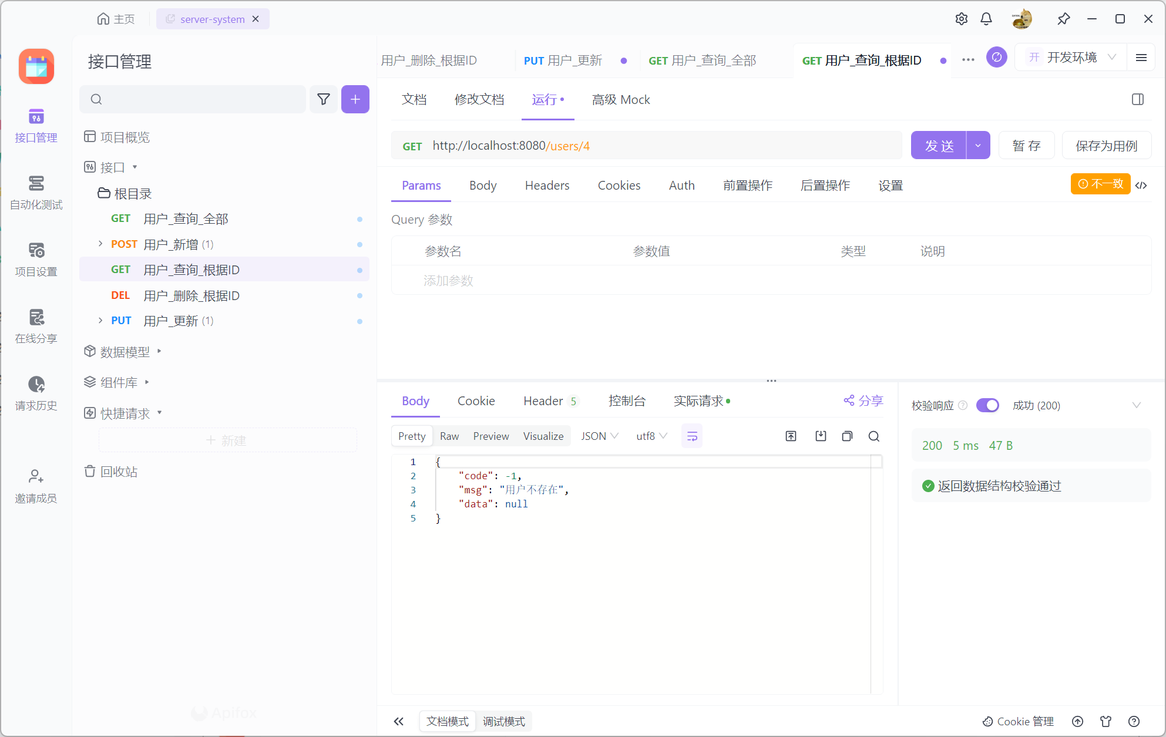
Task: Click the download response icon
Action: (821, 436)
